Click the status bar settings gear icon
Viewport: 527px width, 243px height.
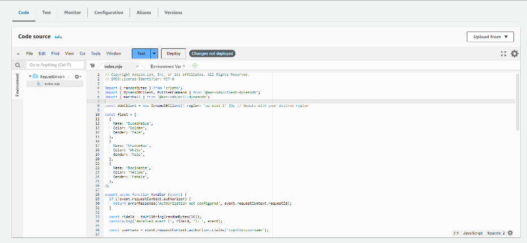click(x=510, y=232)
